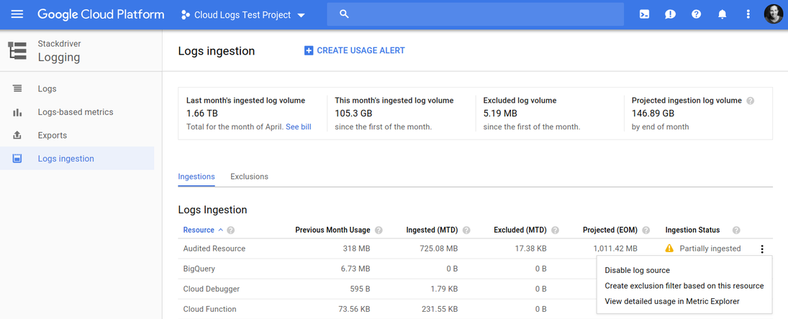The height and width of the screenshot is (319, 788).
Task: Click help icon next to Ingestion Status
Action: (x=736, y=230)
